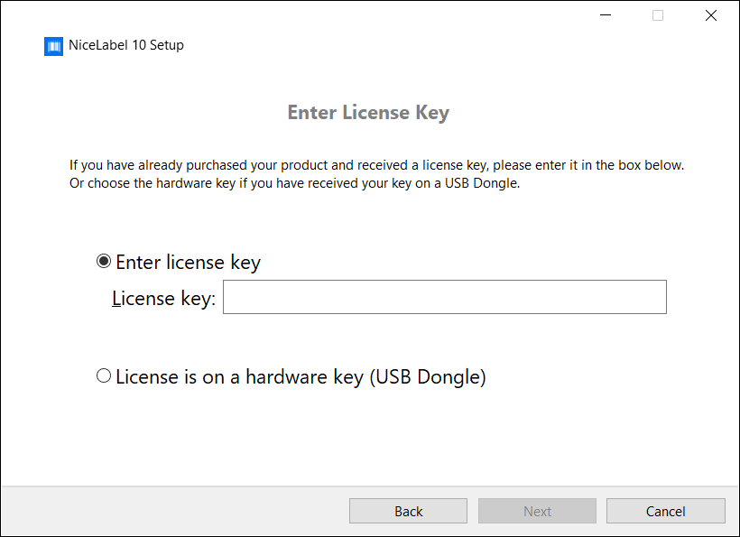Select the 'Enter license key' option text
Viewport: 740px width, 537px height.
click(187, 262)
